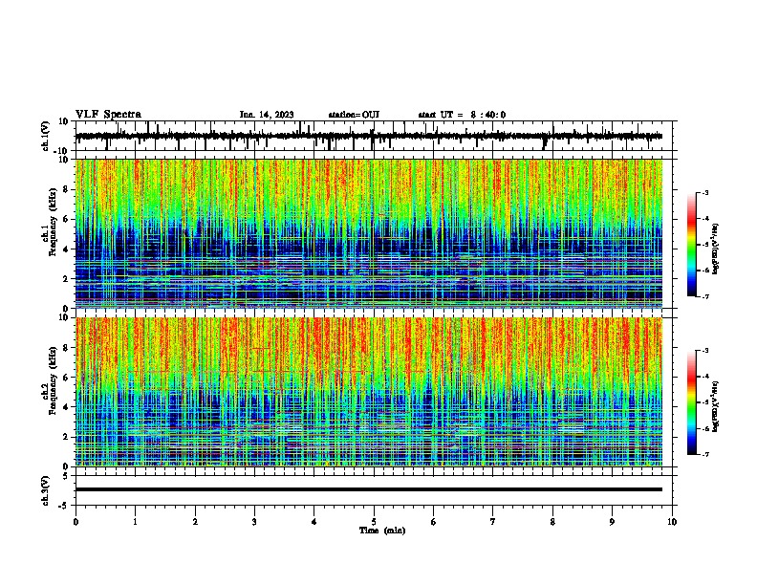This screenshot has width=757, height=585.
Task: Click the "station=OUI" header label
Action: (354, 115)
